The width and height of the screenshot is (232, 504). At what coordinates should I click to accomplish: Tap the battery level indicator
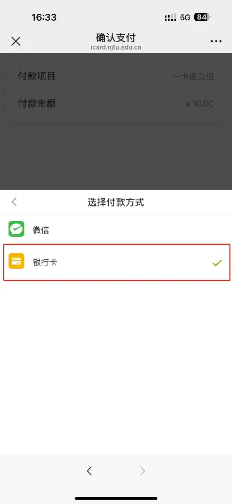click(203, 17)
